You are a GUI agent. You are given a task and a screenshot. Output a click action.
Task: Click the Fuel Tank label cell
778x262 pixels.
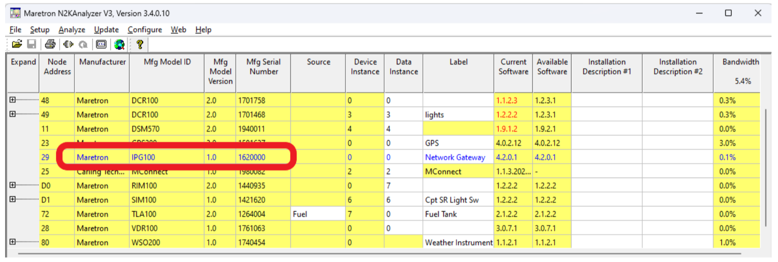click(459, 214)
